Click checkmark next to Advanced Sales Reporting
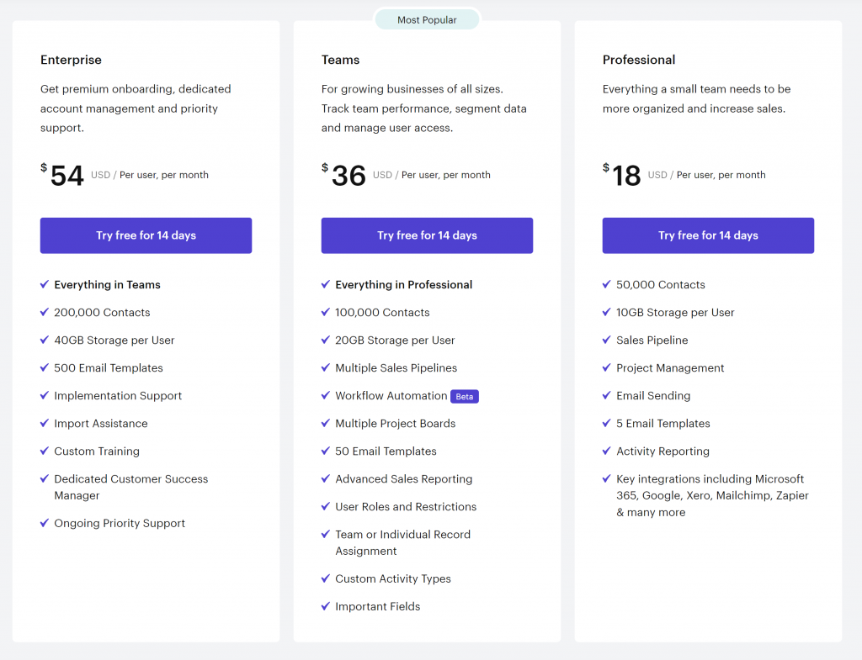862x660 pixels. (326, 478)
